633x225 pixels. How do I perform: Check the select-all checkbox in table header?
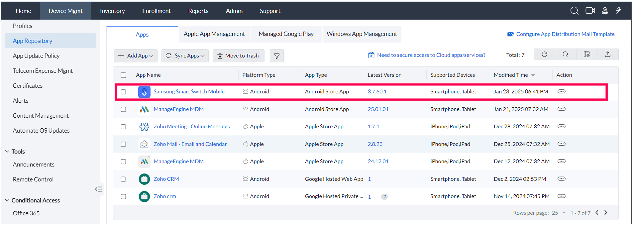(x=123, y=75)
